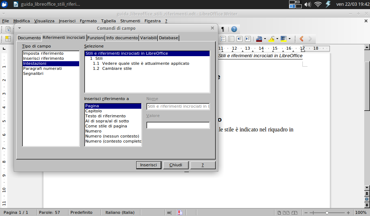370x216 pixels.
Task: Click the dialog '?' help button
Action: pyautogui.click(x=203, y=165)
